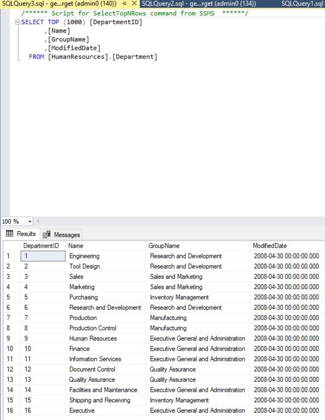Screen dimensions: 325x420
Task: Click Quality Assurance group in row 12
Action: tap(198, 370)
